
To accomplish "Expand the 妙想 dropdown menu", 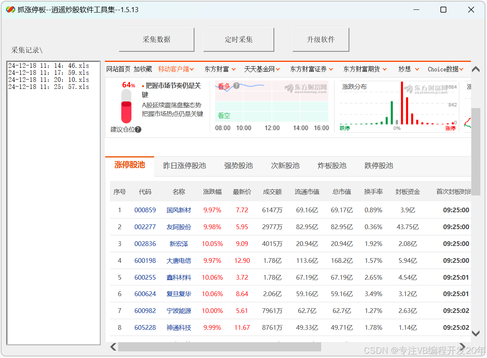I will 409,69.
